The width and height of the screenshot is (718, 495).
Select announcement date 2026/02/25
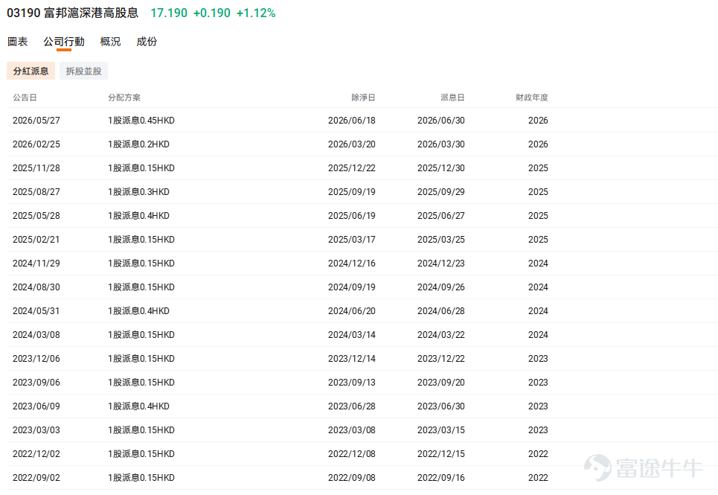[x=36, y=144]
